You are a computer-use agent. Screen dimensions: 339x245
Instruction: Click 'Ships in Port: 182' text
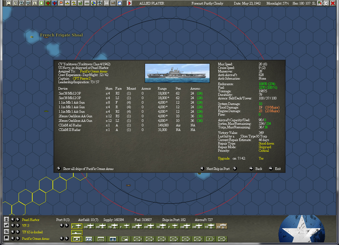click(x=174, y=220)
